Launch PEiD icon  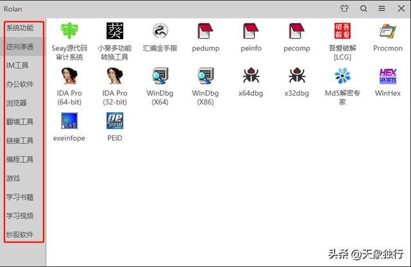click(x=115, y=121)
